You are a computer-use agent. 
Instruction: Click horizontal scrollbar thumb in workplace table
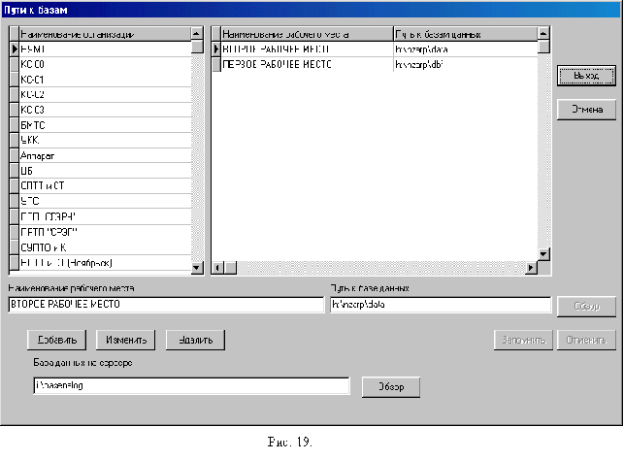coord(230,268)
